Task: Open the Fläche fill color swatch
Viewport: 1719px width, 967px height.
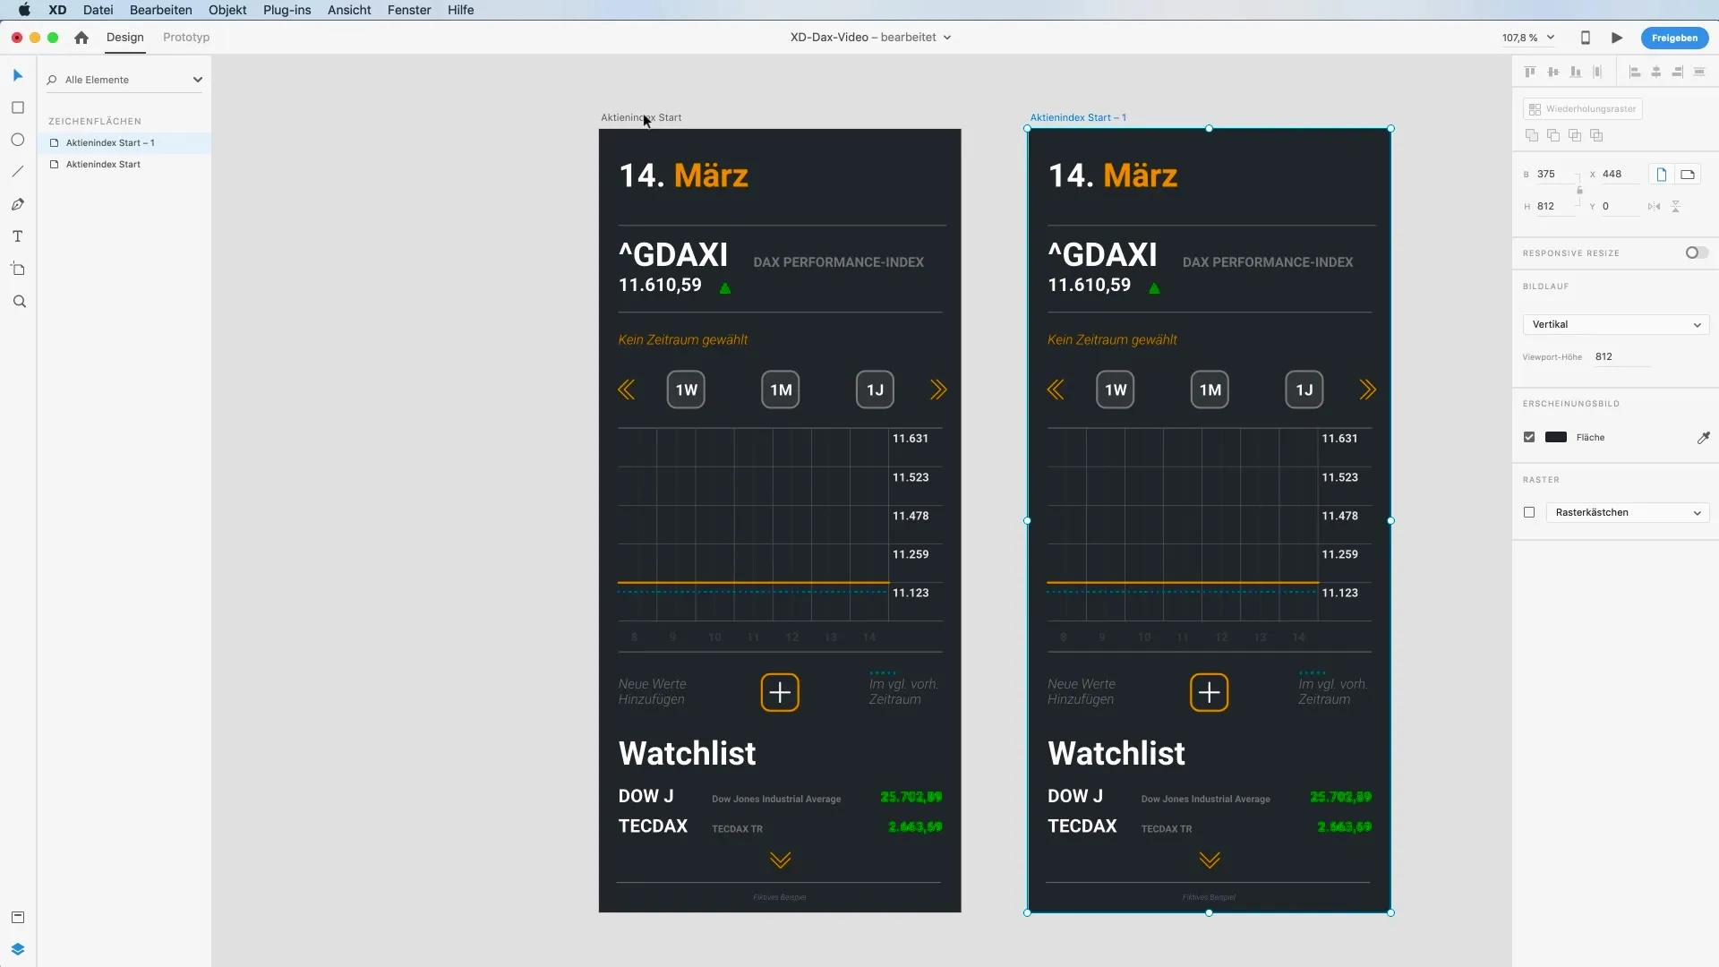Action: pos(1556,438)
